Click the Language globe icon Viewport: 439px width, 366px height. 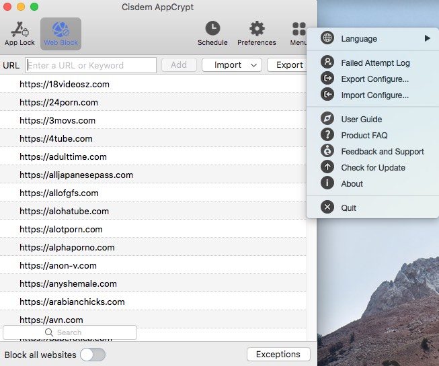327,38
